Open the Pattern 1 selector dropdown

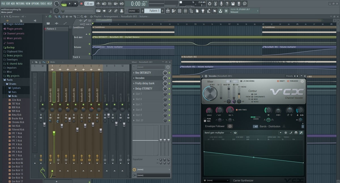(x=153, y=11)
